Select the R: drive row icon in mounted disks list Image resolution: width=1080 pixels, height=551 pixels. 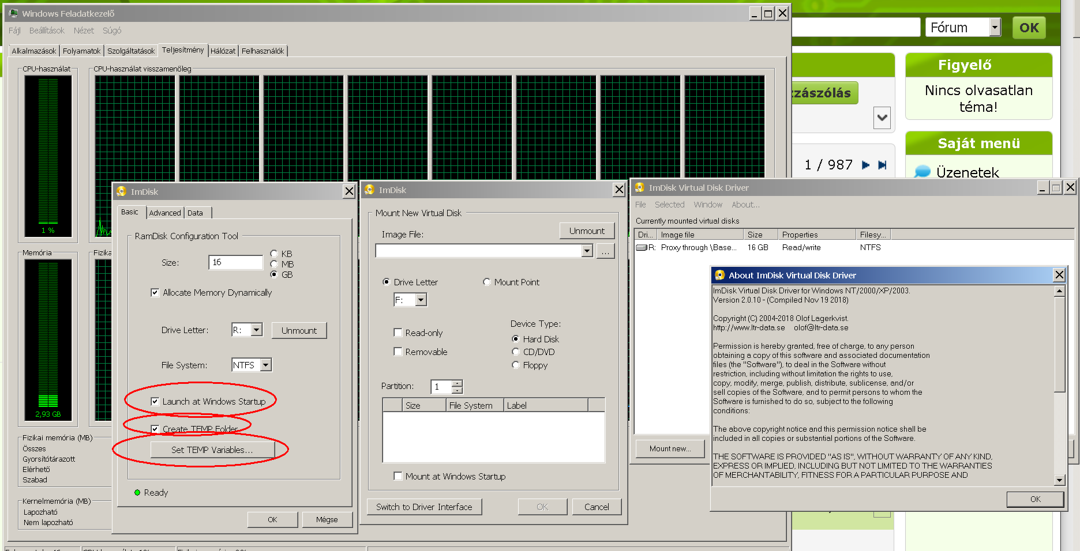point(642,247)
